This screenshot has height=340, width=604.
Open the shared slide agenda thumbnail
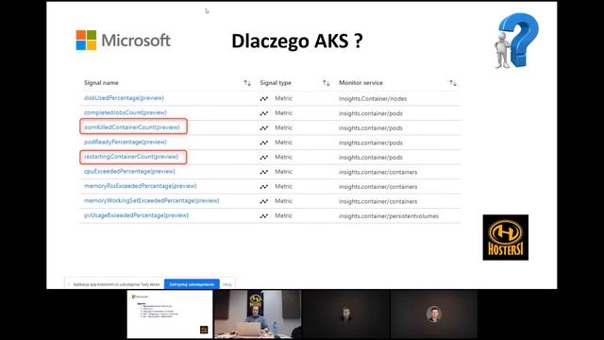170,314
